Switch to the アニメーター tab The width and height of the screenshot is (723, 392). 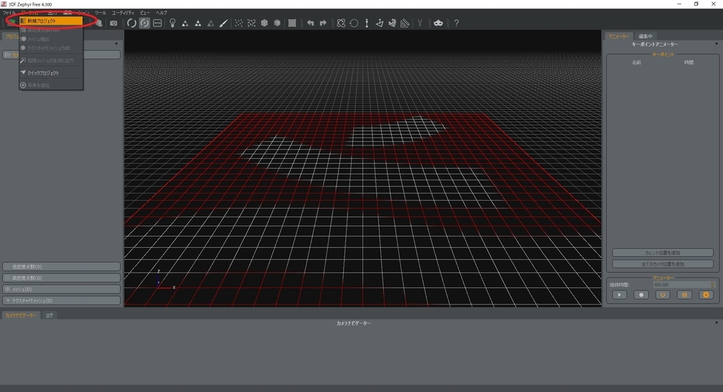click(x=619, y=36)
